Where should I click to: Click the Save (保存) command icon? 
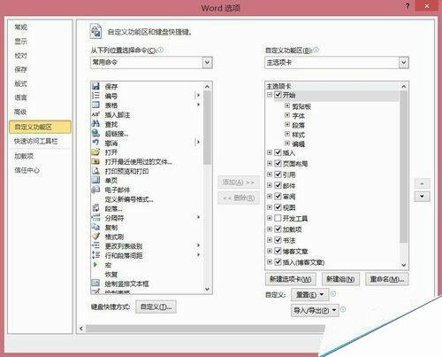pyautogui.click(x=95, y=86)
